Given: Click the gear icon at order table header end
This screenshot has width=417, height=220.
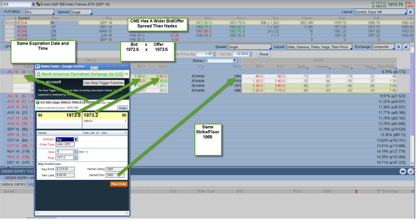Looking at the screenshot, I should point(413,191).
